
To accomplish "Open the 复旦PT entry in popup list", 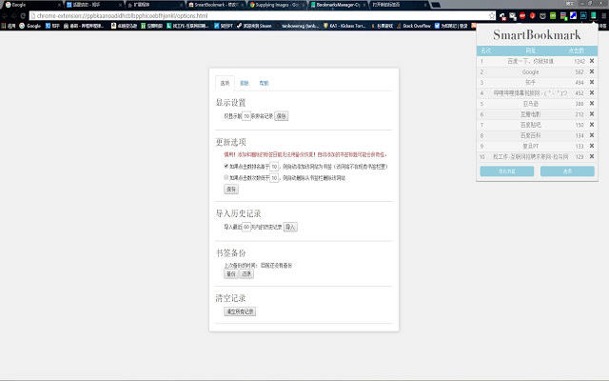I will tap(530, 146).
